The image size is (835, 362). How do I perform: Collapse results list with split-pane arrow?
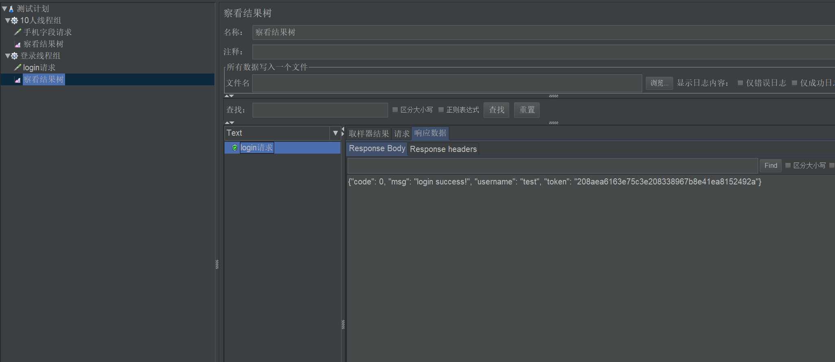[x=343, y=129]
